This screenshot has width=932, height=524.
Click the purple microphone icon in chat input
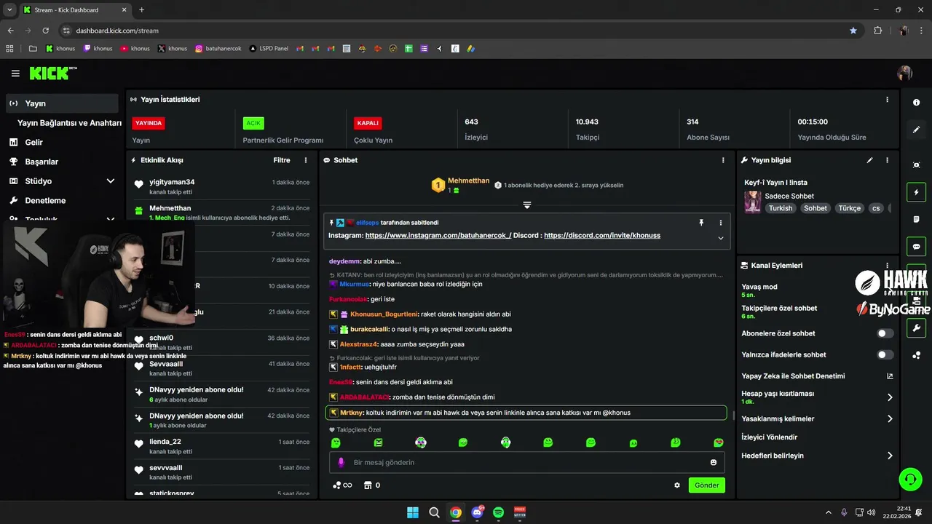click(x=341, y=462)
